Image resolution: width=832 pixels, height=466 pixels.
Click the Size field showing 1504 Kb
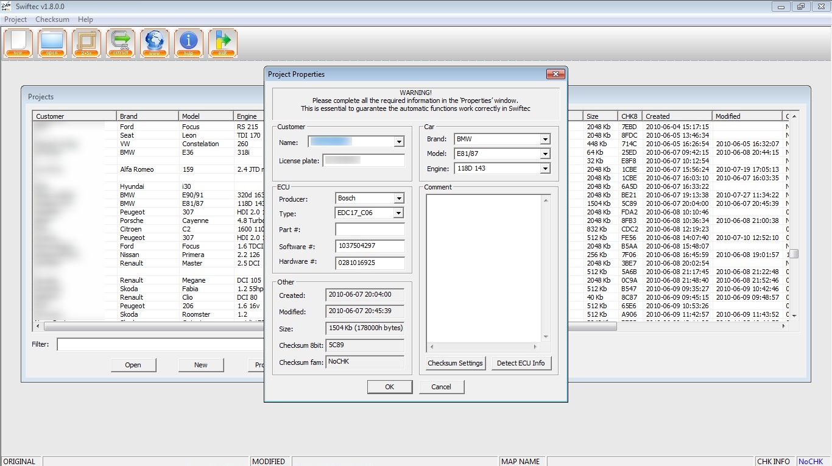[x=365, y=328]
